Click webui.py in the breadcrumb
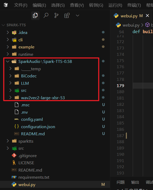The width and height of the screenshot is (153, 190). pos(131,25)
